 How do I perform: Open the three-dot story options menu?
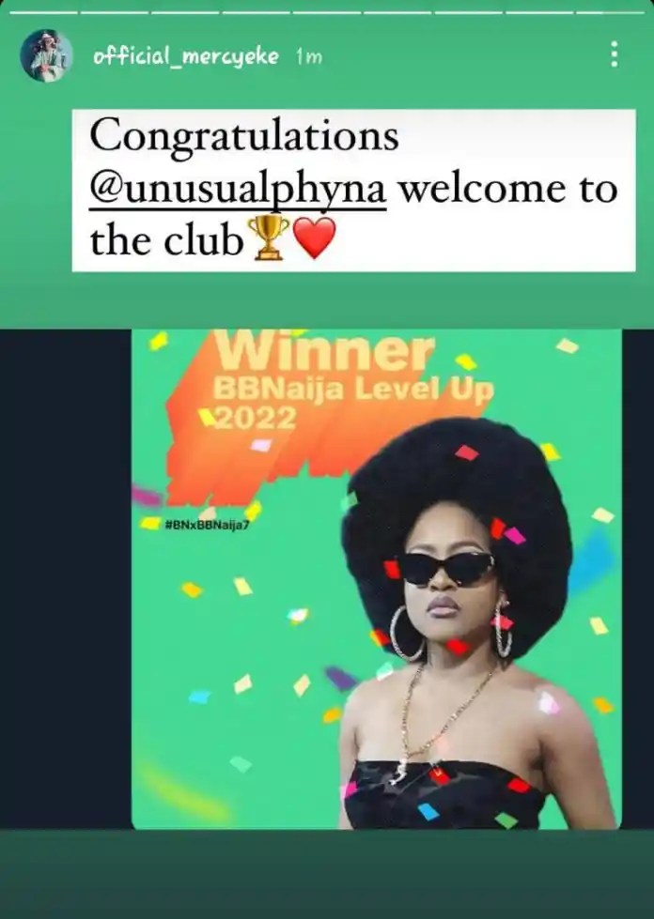pos(615,54)
